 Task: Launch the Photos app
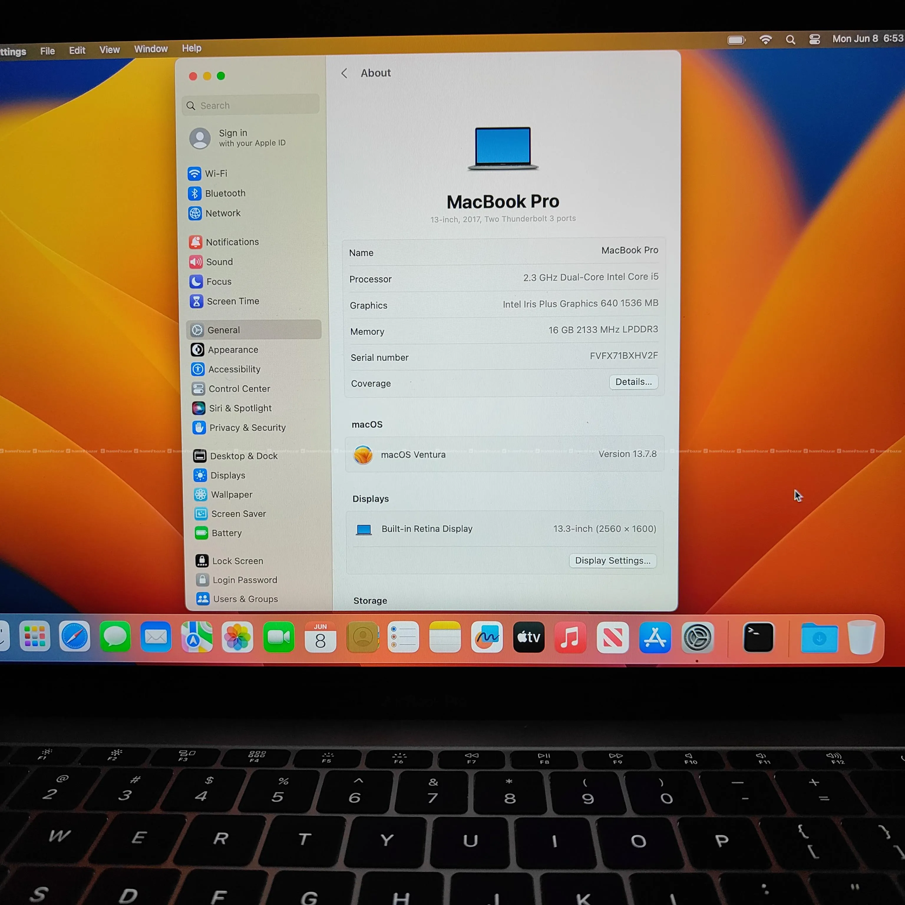(x=237, y=637)
